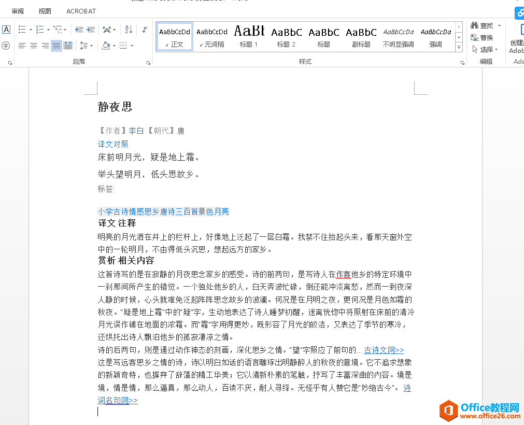Click the Asian layout character scaling icon
This screenshot has height=425, width=524.
click(107, 30)
